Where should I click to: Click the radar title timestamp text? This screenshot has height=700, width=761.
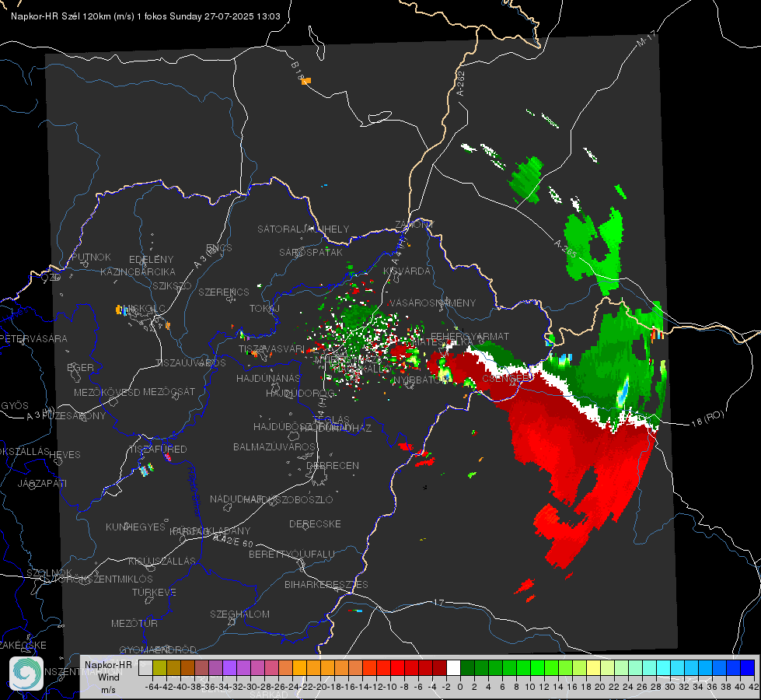click(x=145, y=16)
